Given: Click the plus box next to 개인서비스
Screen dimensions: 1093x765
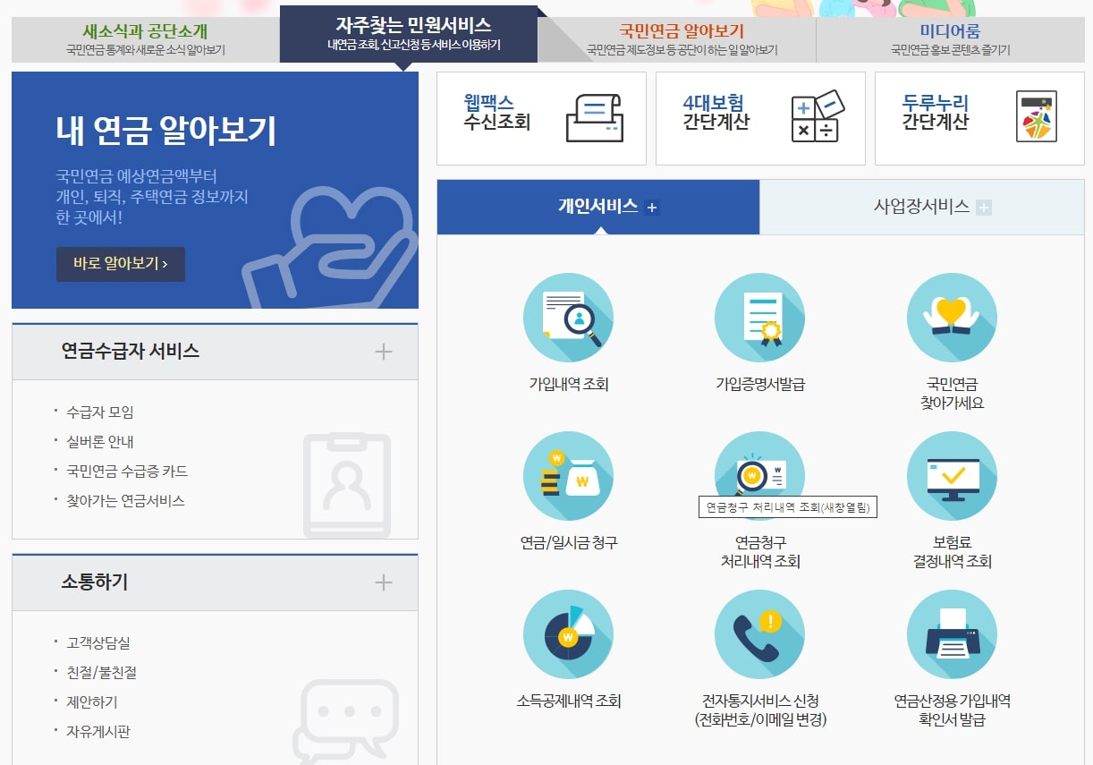Looking at the screenshot, I should tap(652, 208).
